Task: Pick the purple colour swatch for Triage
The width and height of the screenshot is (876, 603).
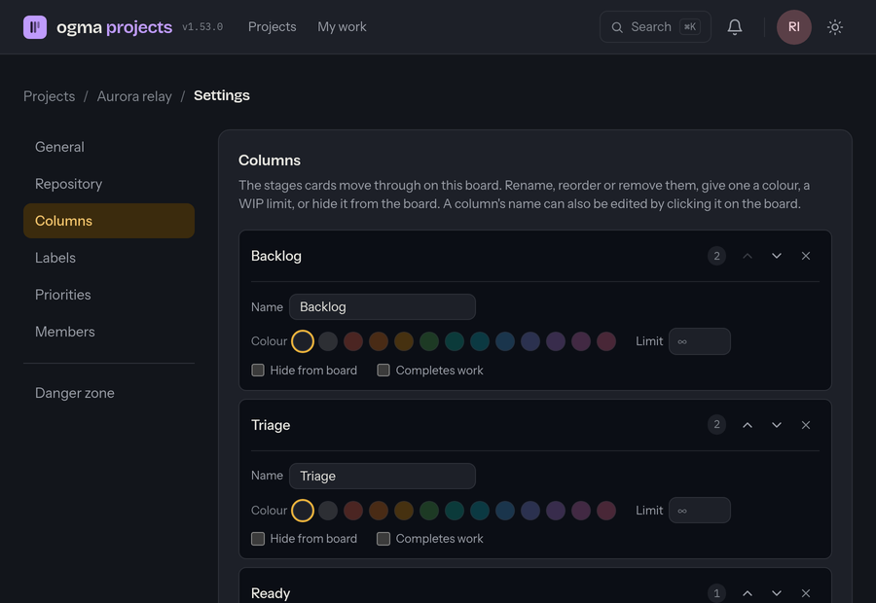Action: (x=556, y=511)
